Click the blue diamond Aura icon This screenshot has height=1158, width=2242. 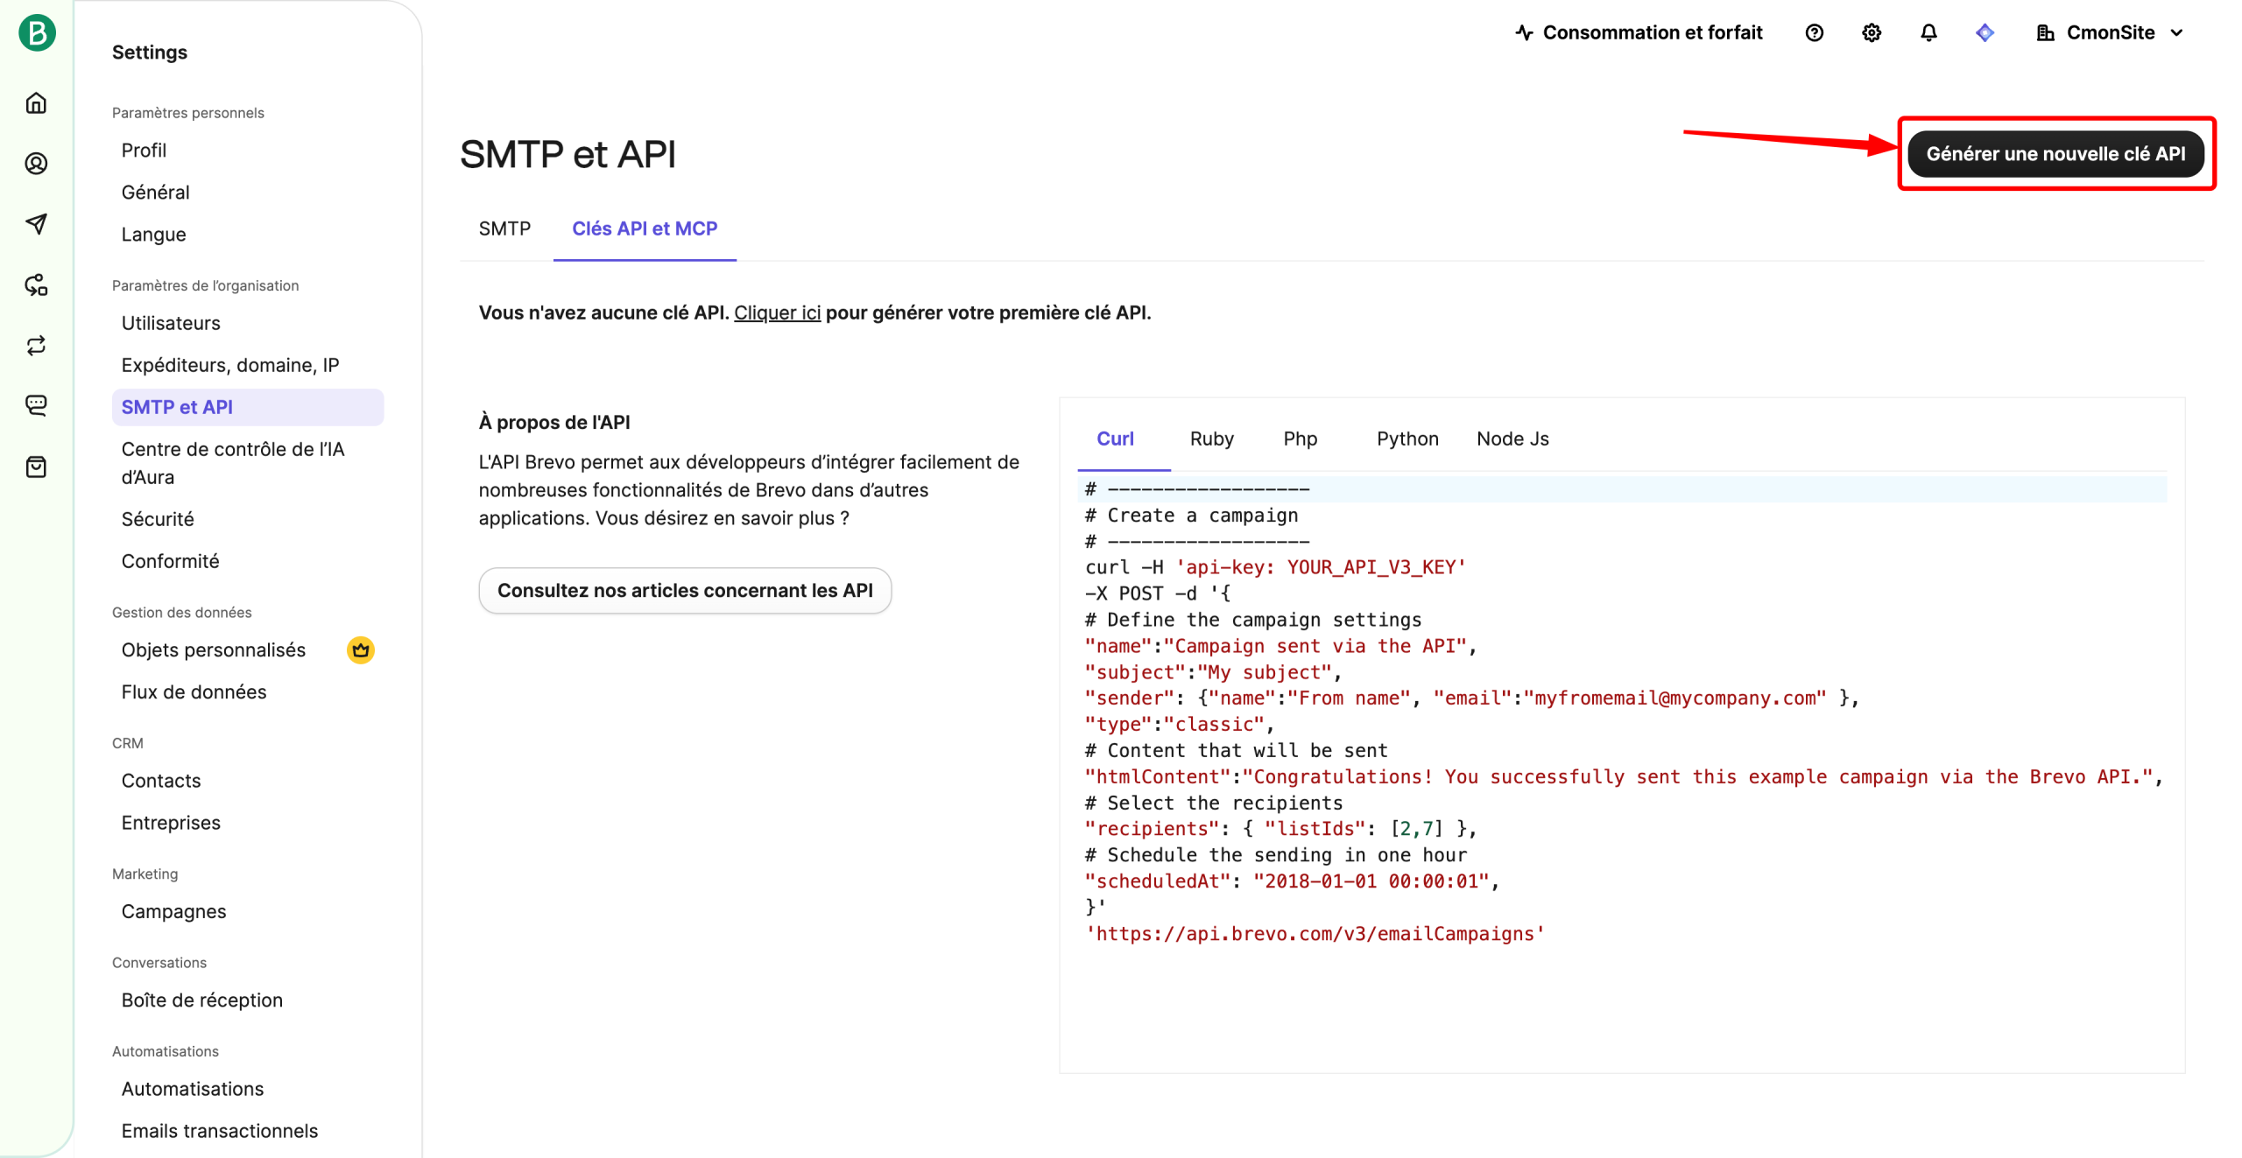click(1985, 33)
